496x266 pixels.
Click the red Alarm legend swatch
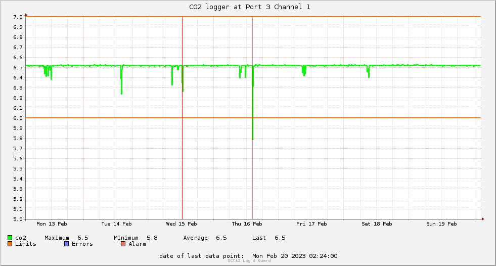(x=123, y=244)
